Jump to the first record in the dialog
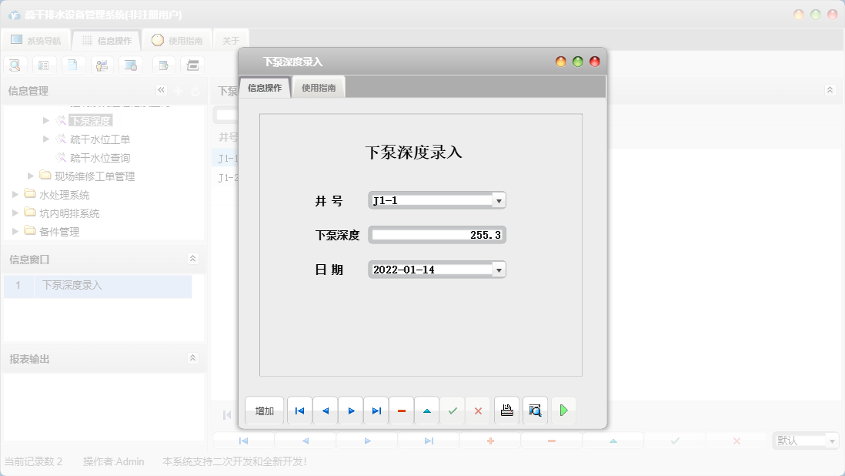This screenshot has height=476, width=845. [x=299, y=411]
